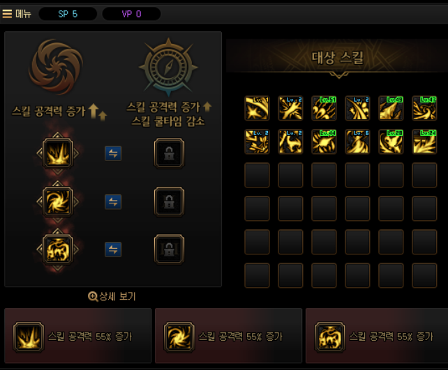Viewport: 448px width, 370px height.
Task: Select the swirling flame emblem for 스킬 공격력 증가
Action: [x=56, y=67]
